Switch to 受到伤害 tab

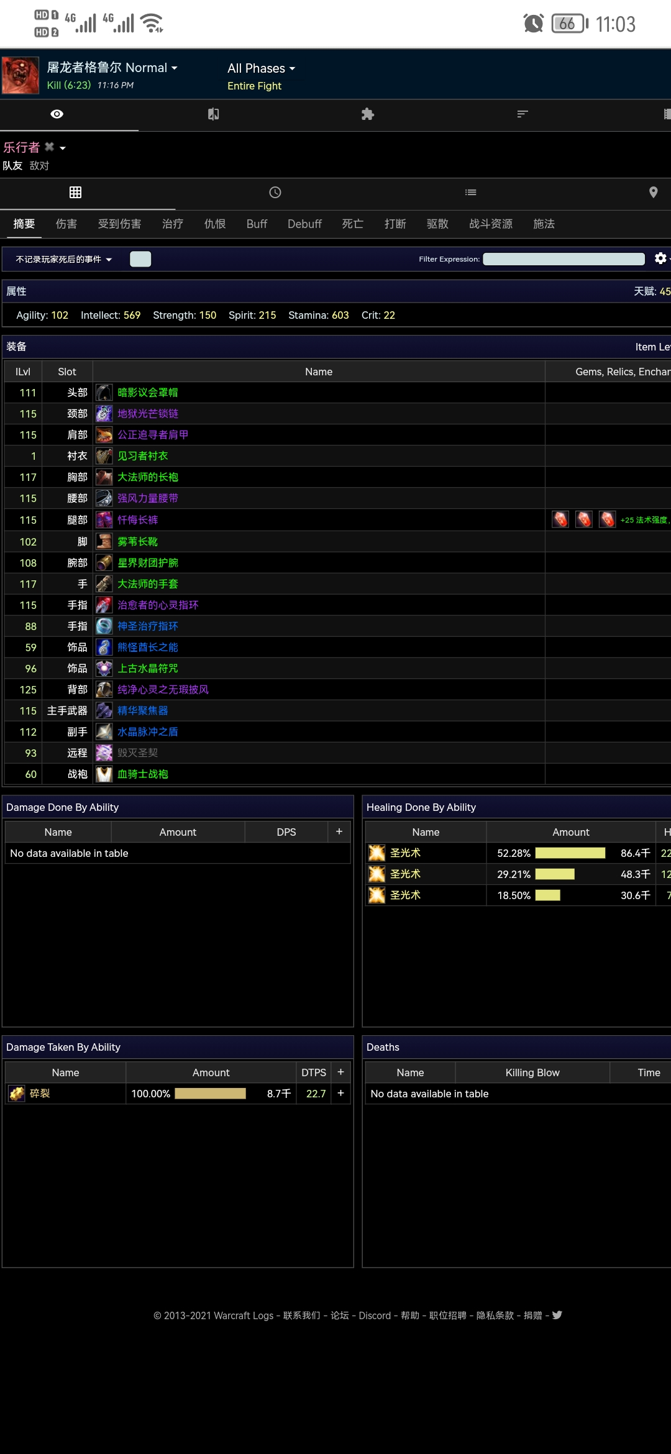coord(119,224)
